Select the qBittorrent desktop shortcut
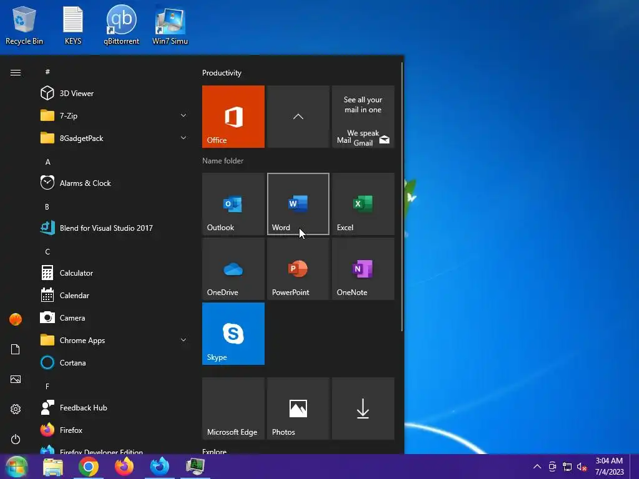This screenshot has height=479, width=639. click(121, 26)
